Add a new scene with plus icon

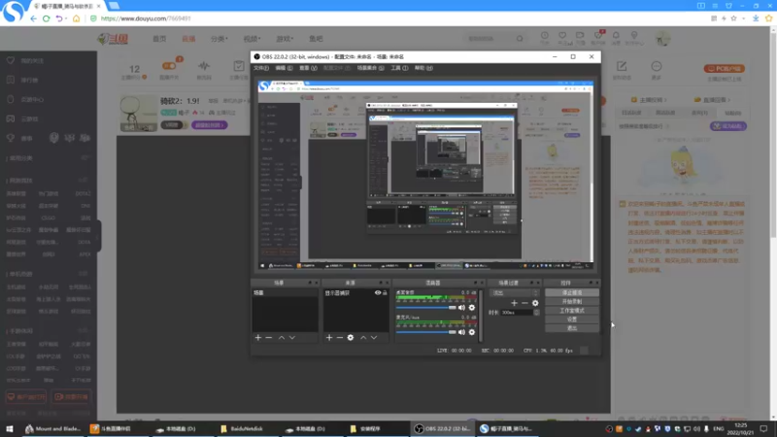coord(257,337)
